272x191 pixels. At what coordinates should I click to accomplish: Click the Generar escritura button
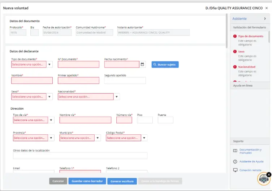[122, 181]
